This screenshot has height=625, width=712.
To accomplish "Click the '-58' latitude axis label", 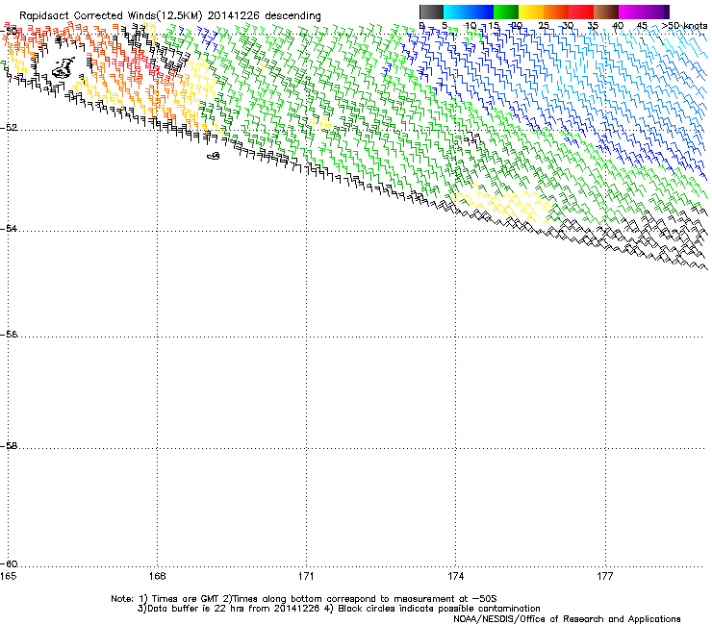I will (x=9, y=446).
